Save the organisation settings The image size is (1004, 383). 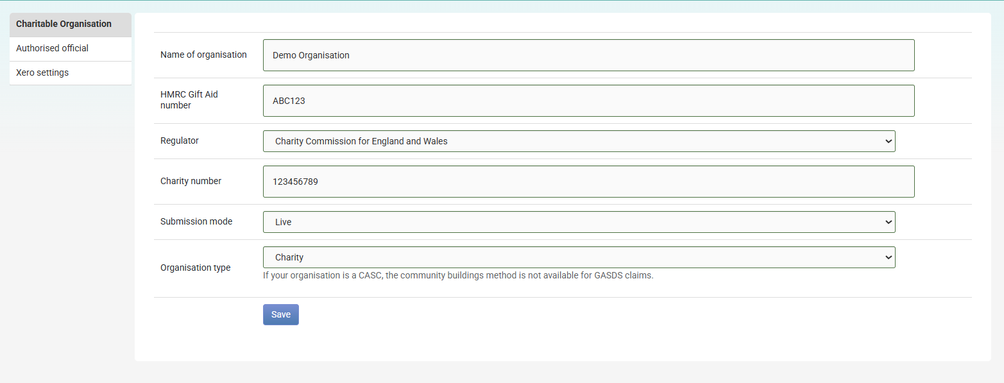pos(281,314)
